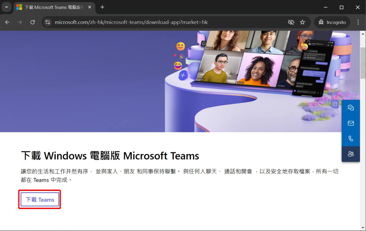This screenshot has height=231, width=366.
Task: Select the browser tab close icon
Action: 89,7
